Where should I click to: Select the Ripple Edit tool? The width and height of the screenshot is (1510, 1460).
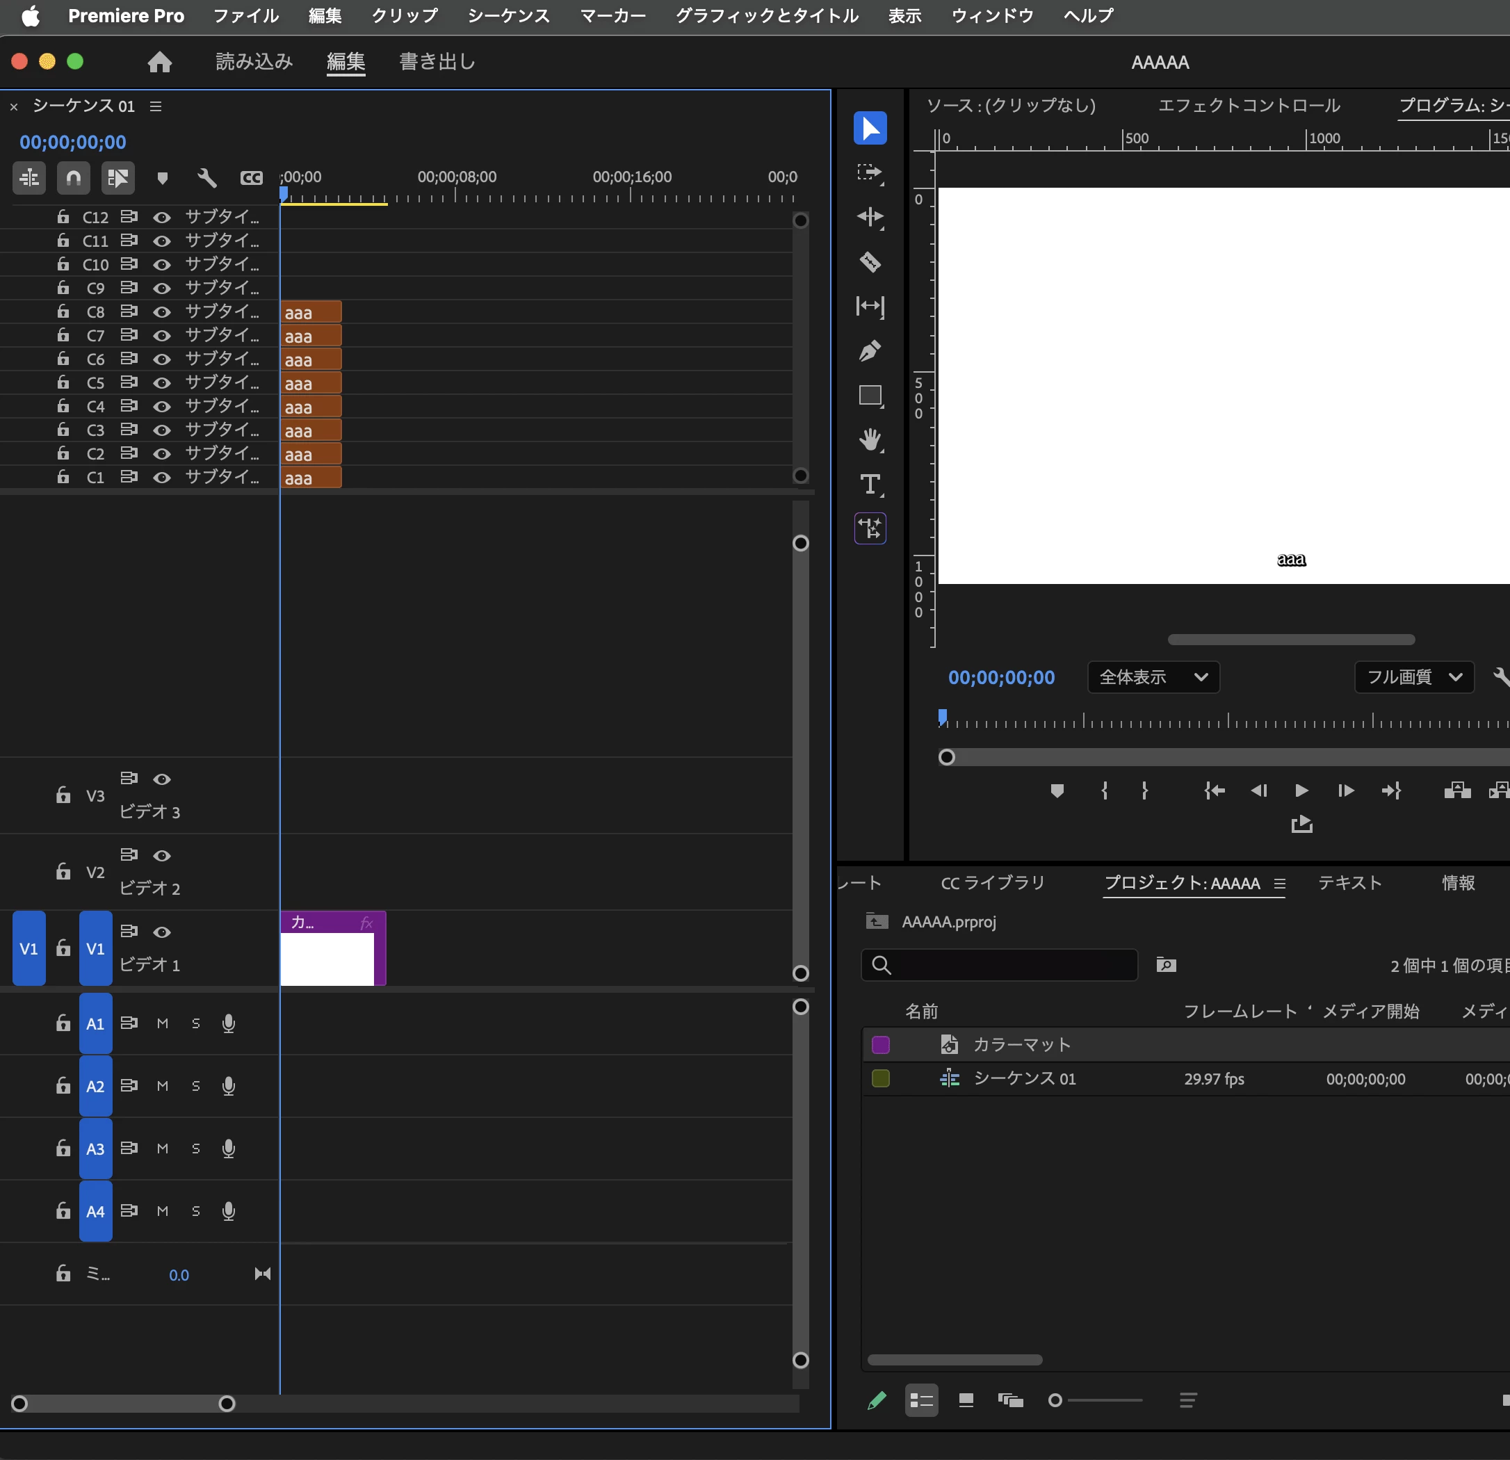tap(870, 218)
